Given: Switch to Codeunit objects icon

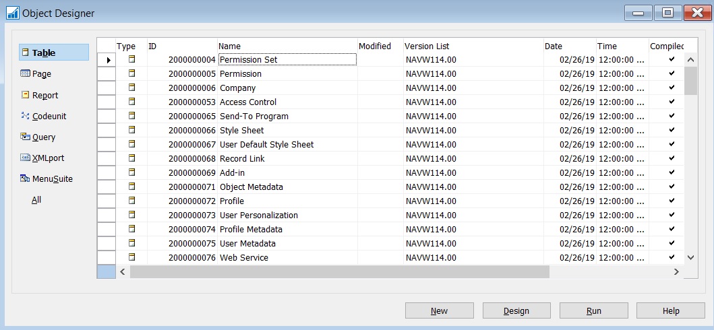Looking at the screenshot, I should 26,116.
